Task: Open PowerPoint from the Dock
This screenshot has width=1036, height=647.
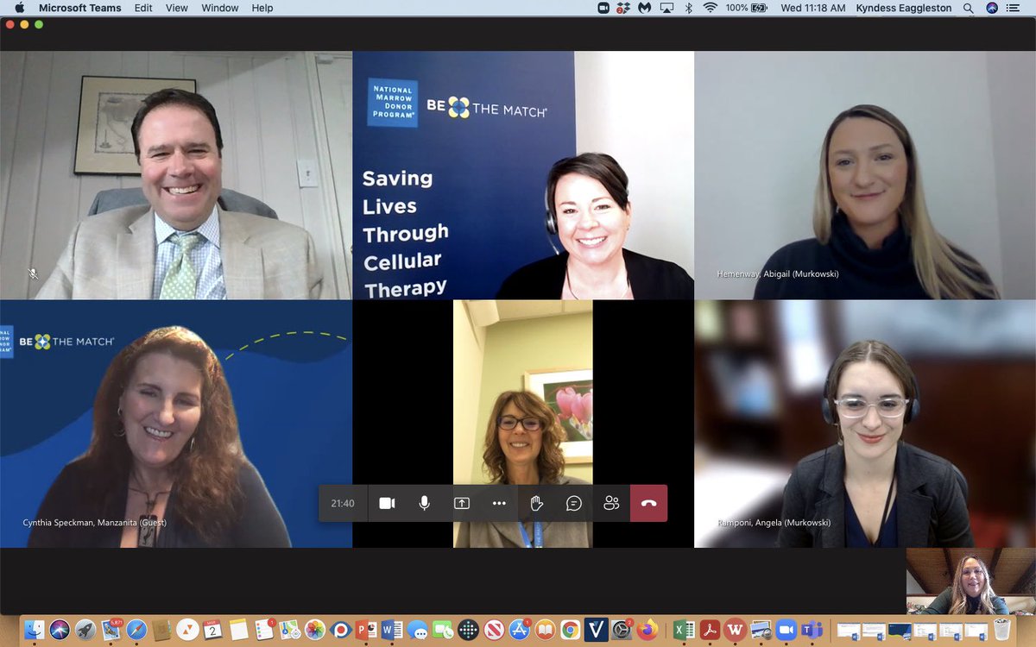Action: tap(366, 630)
